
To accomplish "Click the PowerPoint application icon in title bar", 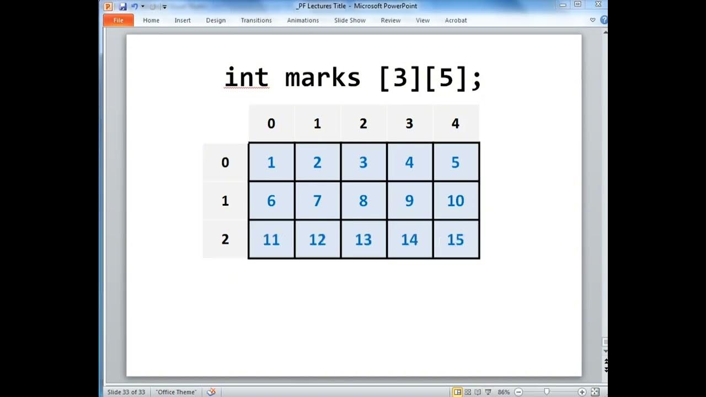I will point(108,6).
